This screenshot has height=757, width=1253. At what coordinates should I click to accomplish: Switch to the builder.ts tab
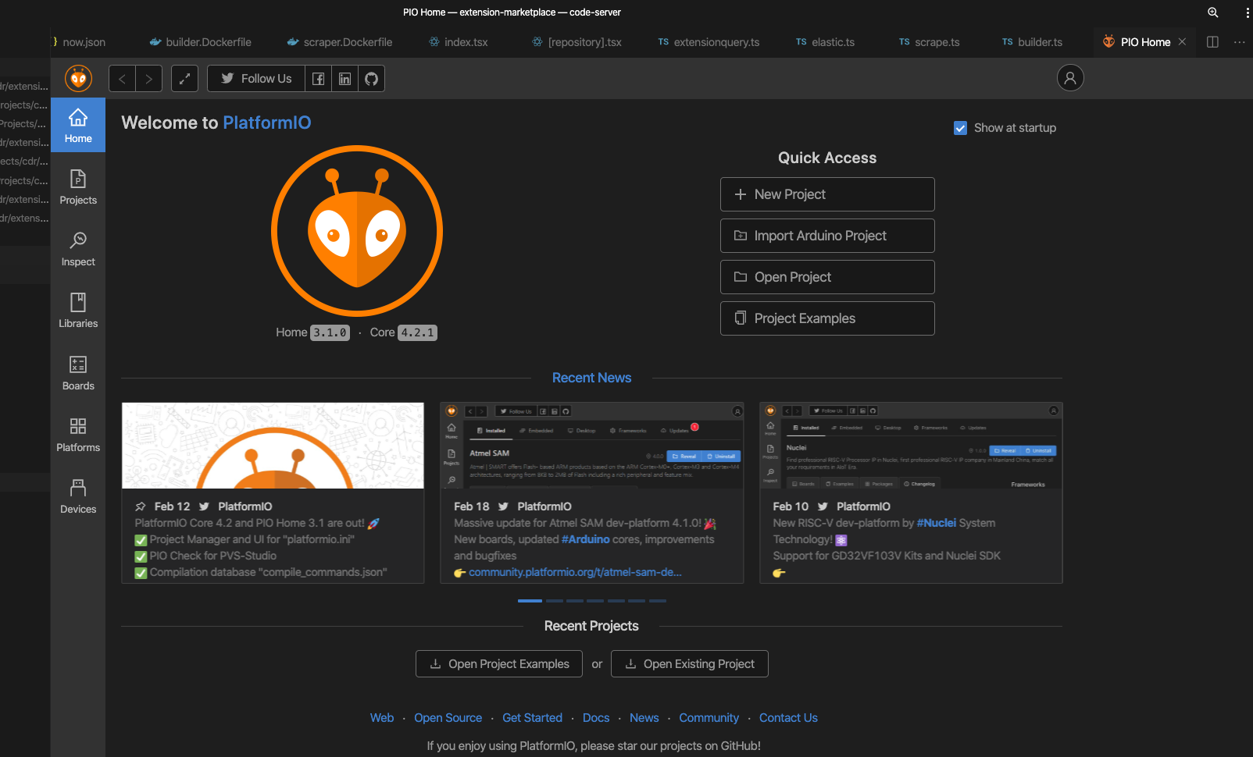pos(1032,42)
